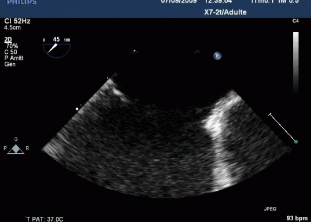Screen dimensions: 311x222
Task: Click the T-shaped end of the depth line
Action: tap(270, 114)
